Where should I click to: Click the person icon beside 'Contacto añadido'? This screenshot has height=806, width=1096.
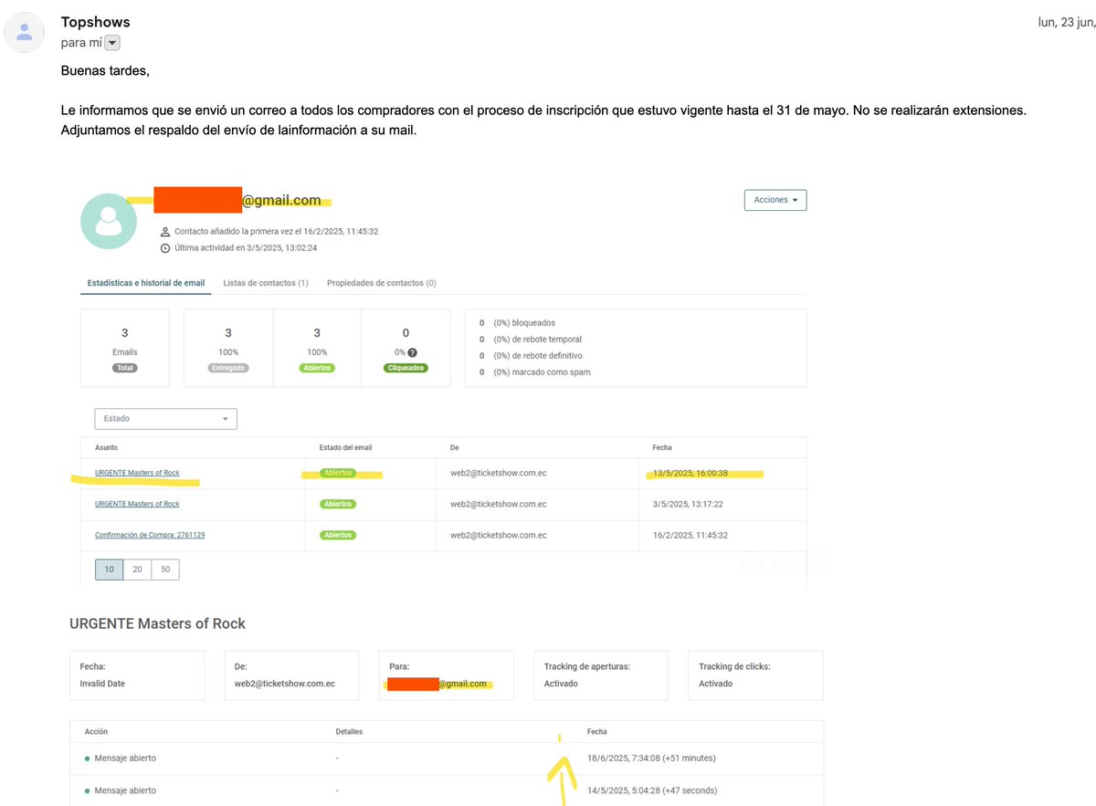pyautogui.click(x=164, y=232)
